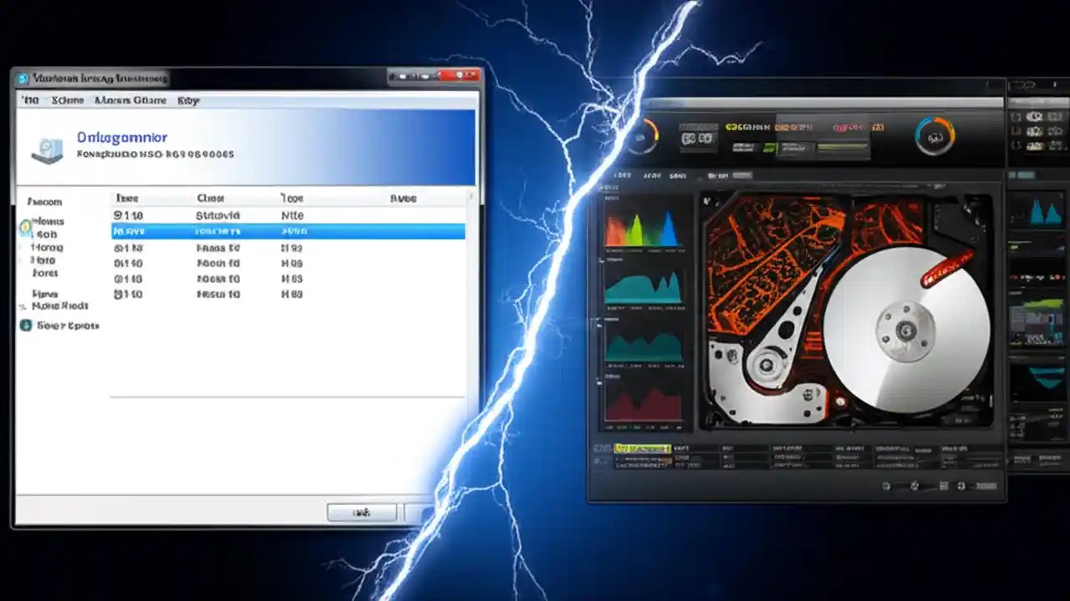The width and height of the screenshot is (1070, 601).
Task: Open the digital temperature readout display
Action: (697, 135)
